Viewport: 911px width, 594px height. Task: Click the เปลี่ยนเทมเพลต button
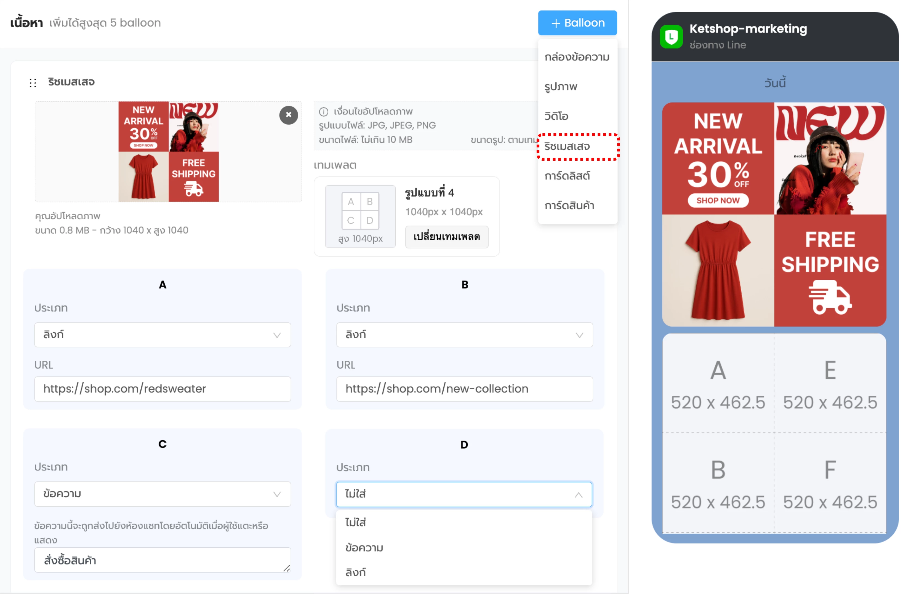pyautogui.click(x=446, y=237)
